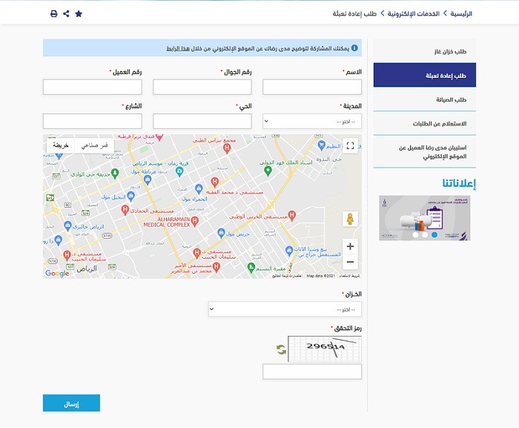
Task: Zoom out on the map
Action: point(350,262)
